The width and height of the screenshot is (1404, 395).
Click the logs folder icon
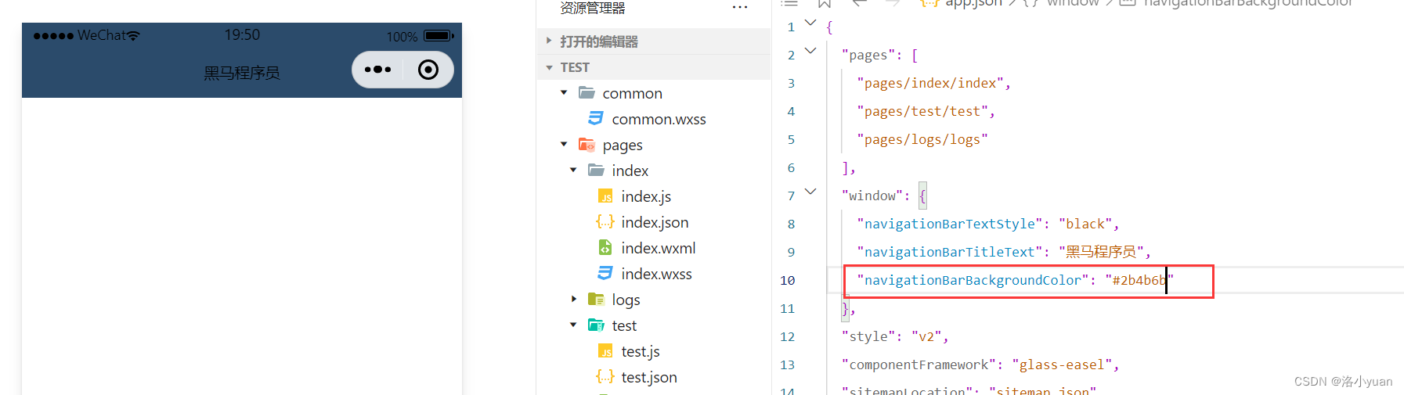pyautogui.click(x=596, y=300)
